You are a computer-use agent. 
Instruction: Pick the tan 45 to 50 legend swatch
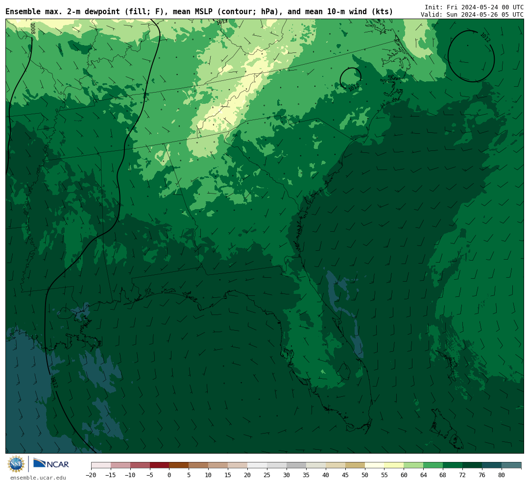click(355, 465)
